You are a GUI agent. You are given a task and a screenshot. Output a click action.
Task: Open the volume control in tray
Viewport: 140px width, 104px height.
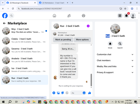click(x=122, y=102)
